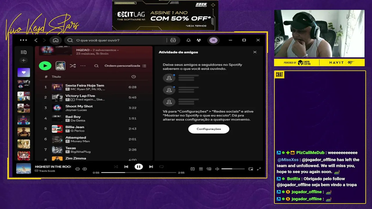Click the minus circle to hide this song

tap(77, 169)
